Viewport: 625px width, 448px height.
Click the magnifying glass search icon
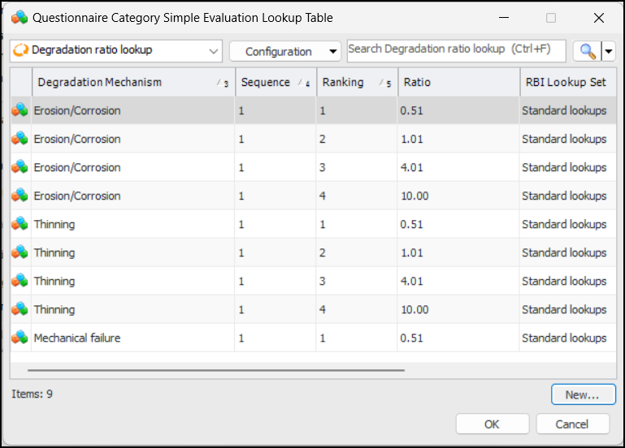(x=586, y=51)
